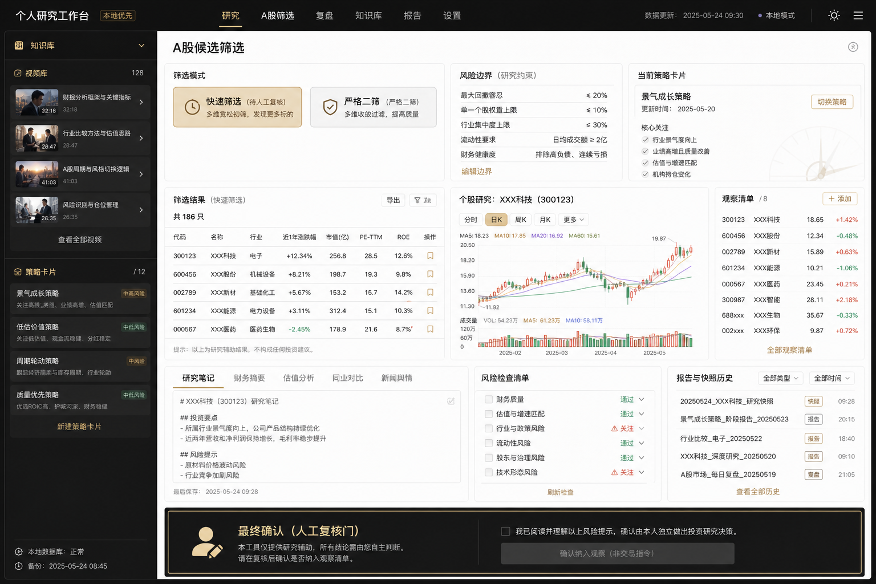Bookmark the 300123 XXX科技 screening result row
Screen dimensions: 876x584
point(430,256)
